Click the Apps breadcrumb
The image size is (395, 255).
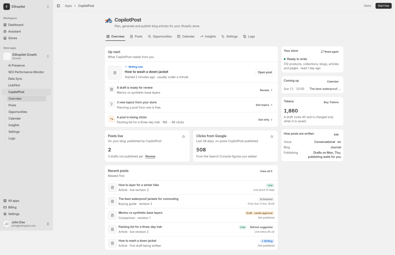pyautogui.click(x=68, y=6)
